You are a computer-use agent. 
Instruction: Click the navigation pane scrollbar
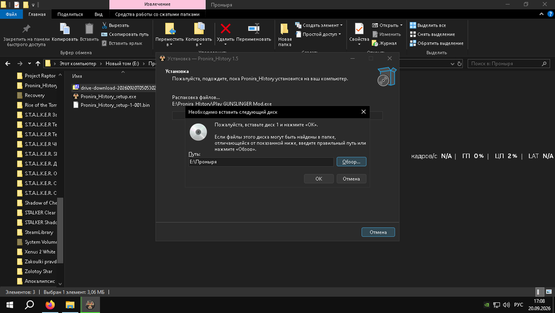coord(60,230)
